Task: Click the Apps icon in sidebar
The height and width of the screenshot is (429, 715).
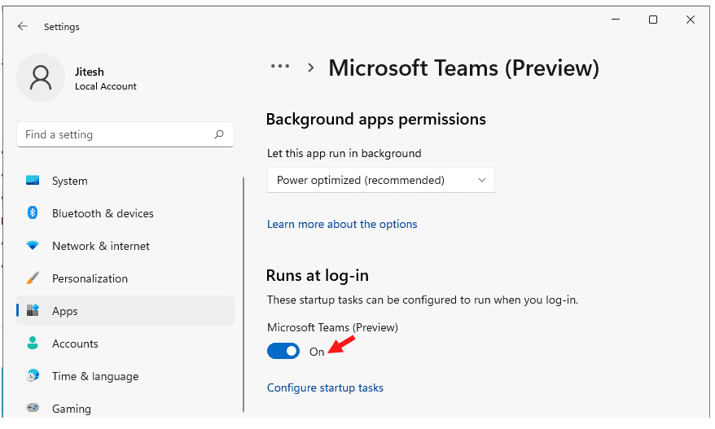Action: click(33, 310)
